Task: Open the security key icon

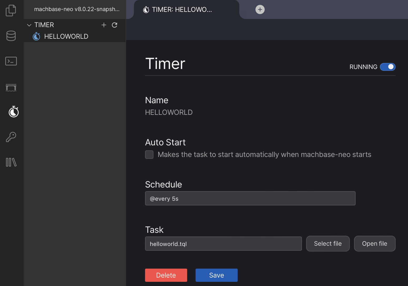Action: 11,137
